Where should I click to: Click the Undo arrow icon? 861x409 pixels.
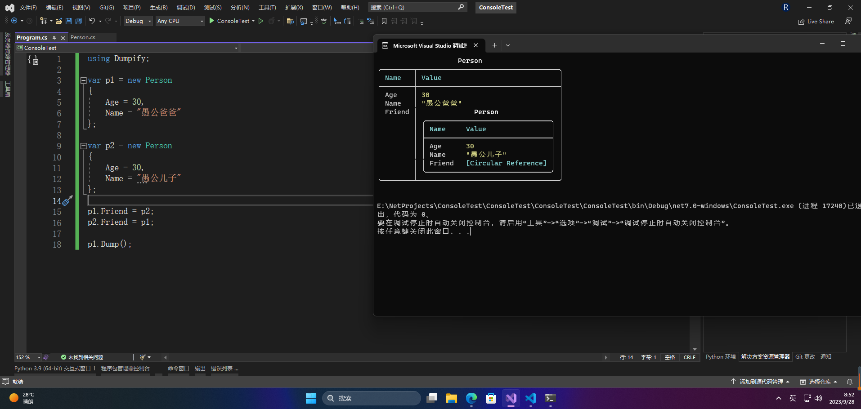92,21
